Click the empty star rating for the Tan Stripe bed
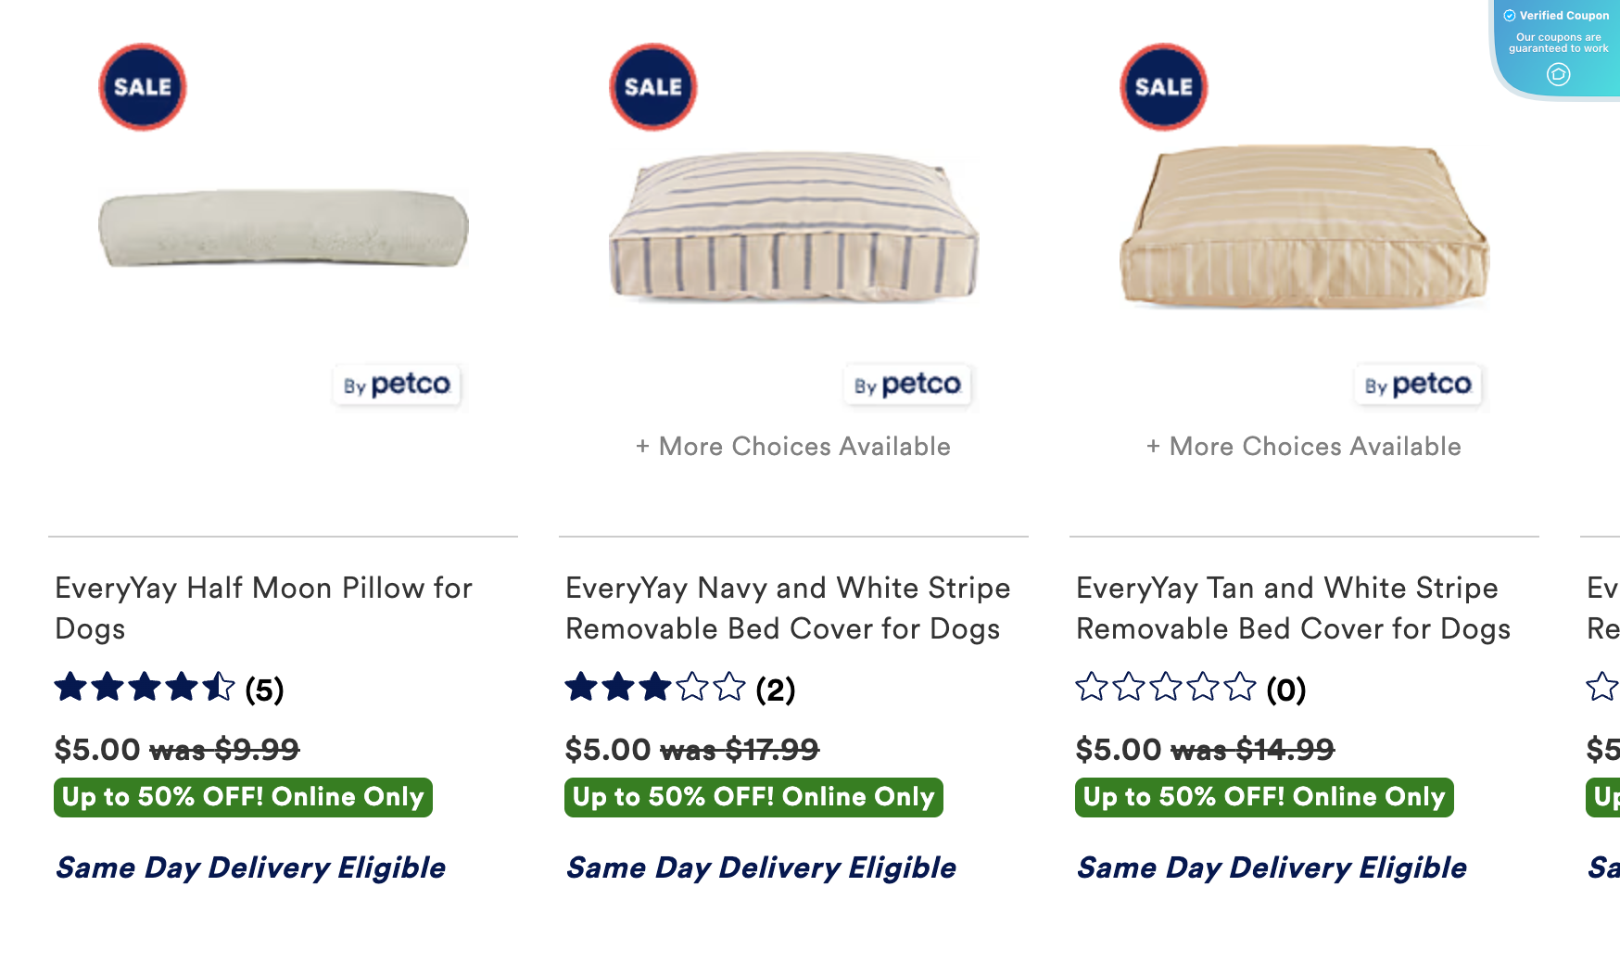This screenshot has height=975, width=1620. [1162, 689]
